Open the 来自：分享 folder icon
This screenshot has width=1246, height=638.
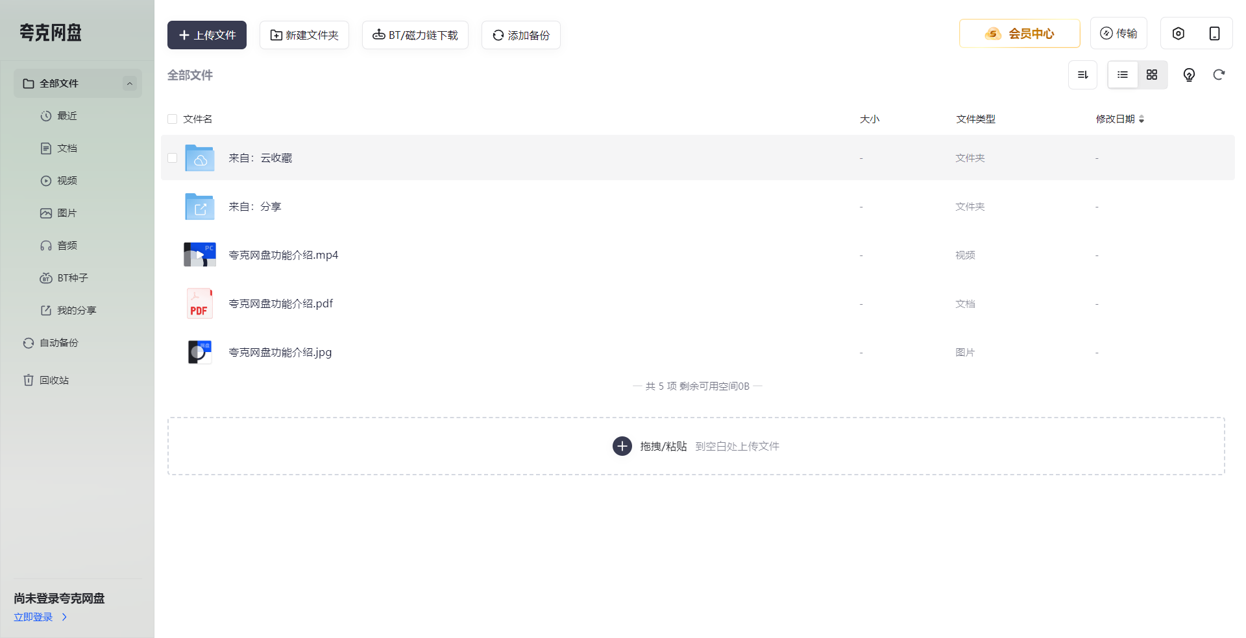pos(200,206)
